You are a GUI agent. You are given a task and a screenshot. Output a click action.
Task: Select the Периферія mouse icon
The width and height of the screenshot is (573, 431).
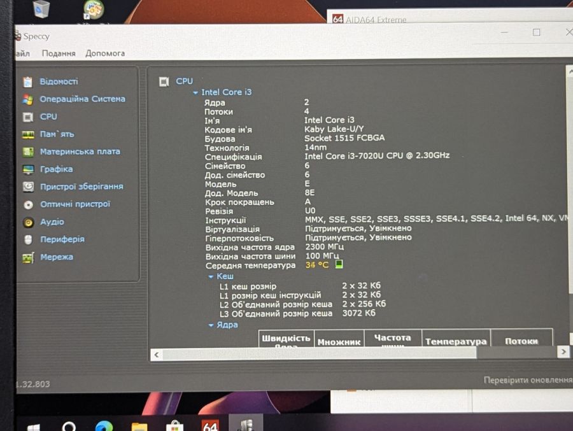click(28, 239)
